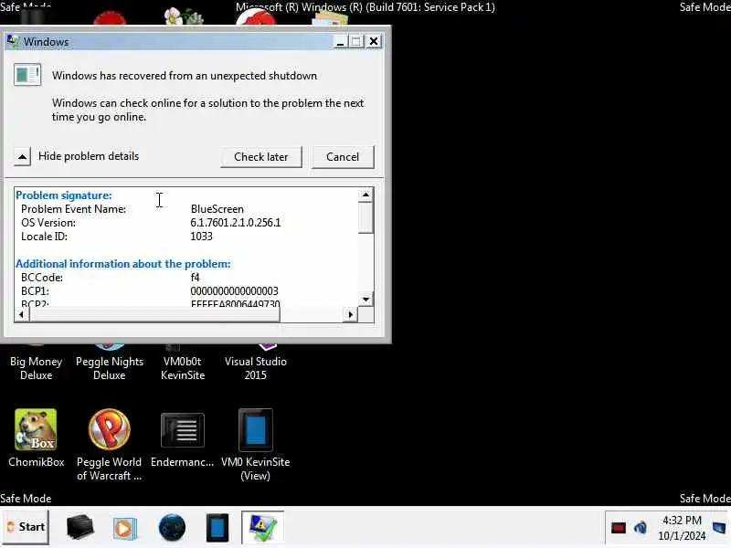Click BCP1 value 0000000000000003
Image resolution: width=731 pixels, height=548 pixels.
coord(234,290)
